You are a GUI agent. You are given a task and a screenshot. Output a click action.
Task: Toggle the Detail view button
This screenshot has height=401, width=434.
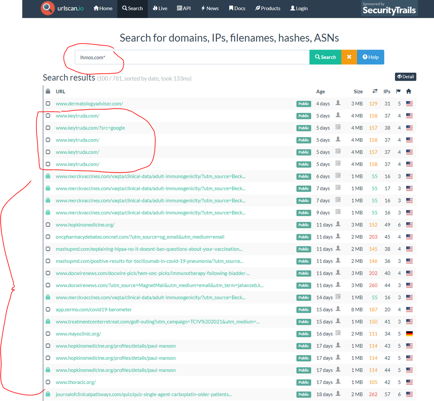click(405, 77)
